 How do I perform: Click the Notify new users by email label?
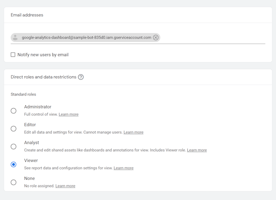tap(43, 55)
